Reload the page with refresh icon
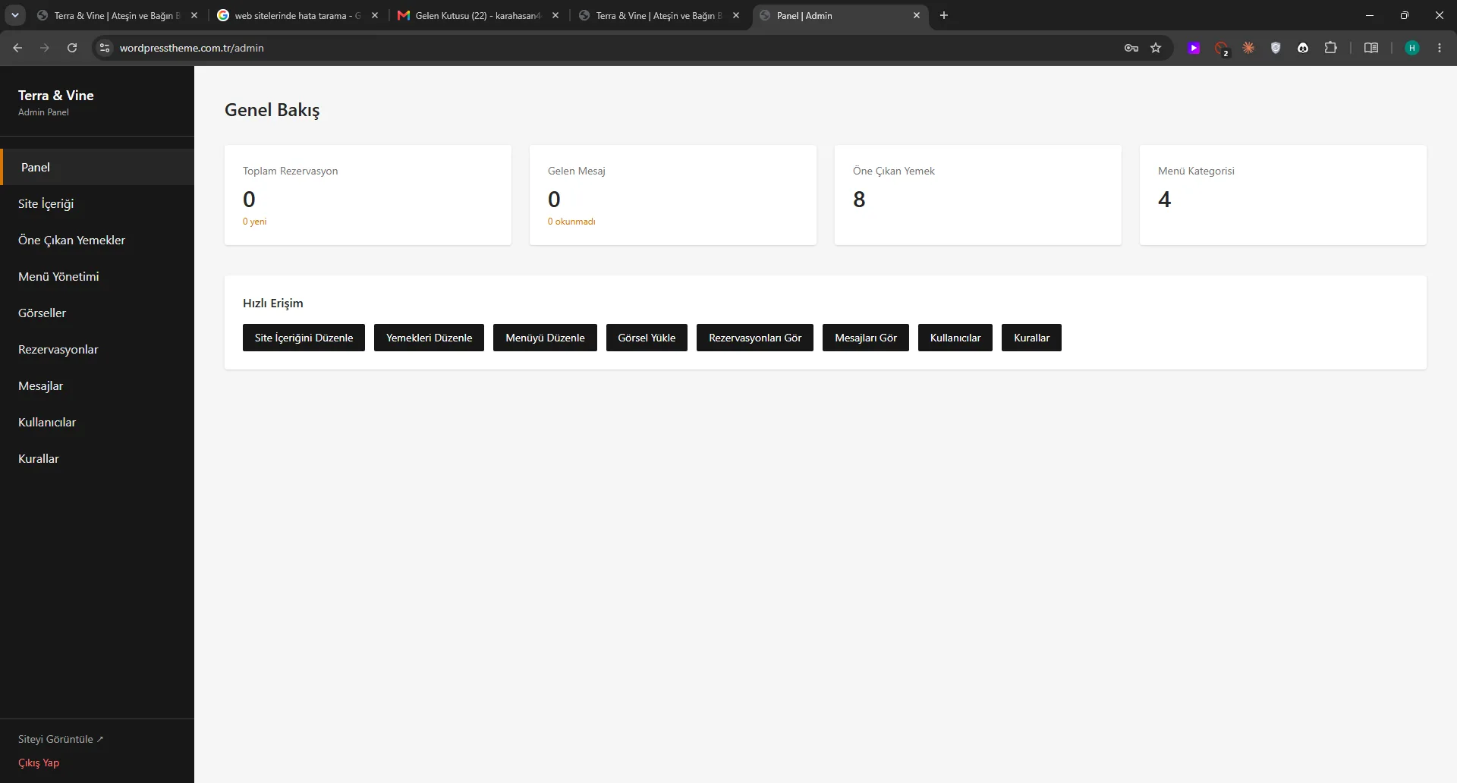This screenshot has height=783, width=1457. tap(72, 48)
